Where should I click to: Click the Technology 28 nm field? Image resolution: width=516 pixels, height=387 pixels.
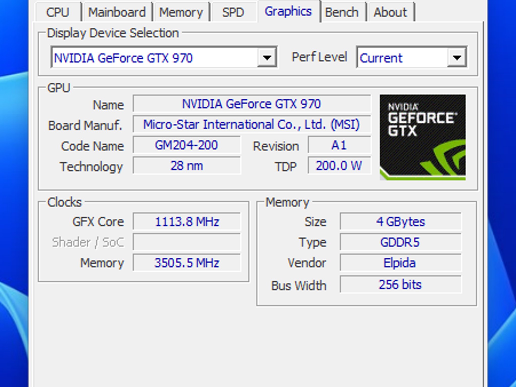(x=187, y=166)
